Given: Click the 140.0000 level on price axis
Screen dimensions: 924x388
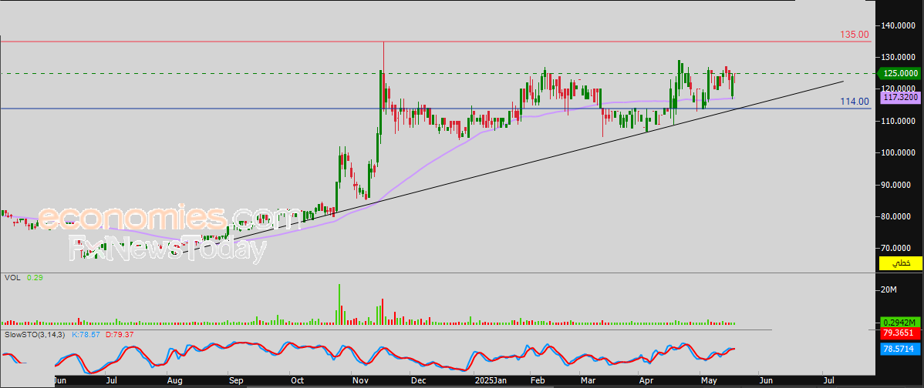Looking at the screenshot, I should coord(902,25).
